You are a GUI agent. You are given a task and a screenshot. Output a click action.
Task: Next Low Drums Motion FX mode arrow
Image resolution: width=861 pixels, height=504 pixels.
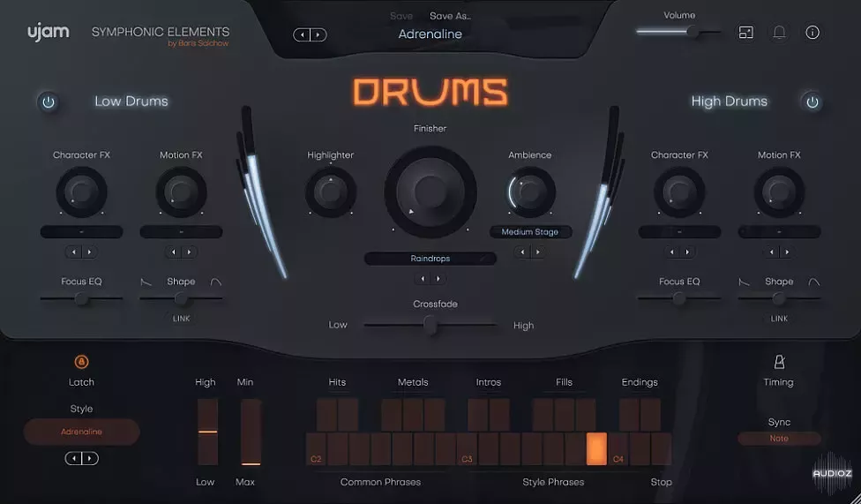coord(190,252)
